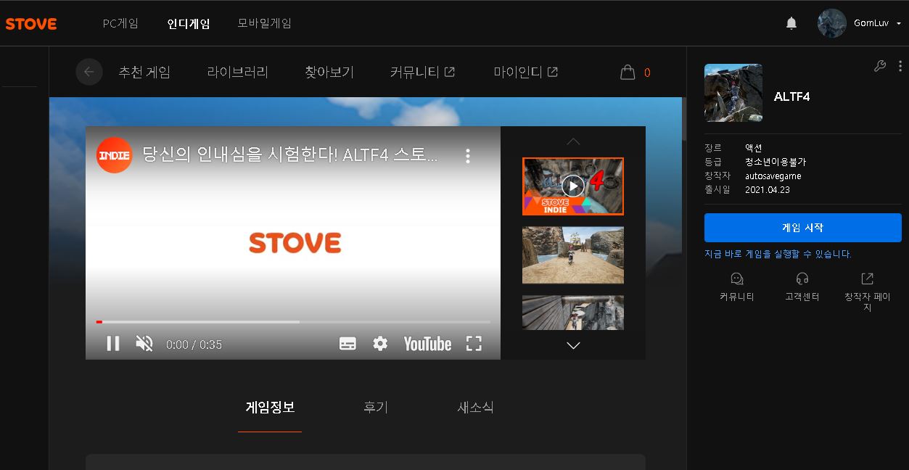Click the 청소년이용불가 rating text
The width and height of the screenshot is (909, 470).
pyautogui.click(x=776, y=162)
